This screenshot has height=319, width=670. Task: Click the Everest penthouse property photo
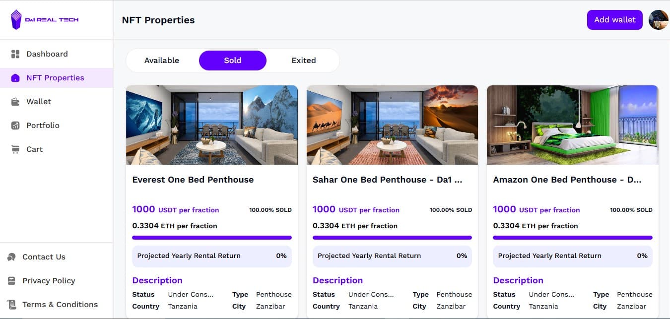pyautogui.click(x=212, y=125)
